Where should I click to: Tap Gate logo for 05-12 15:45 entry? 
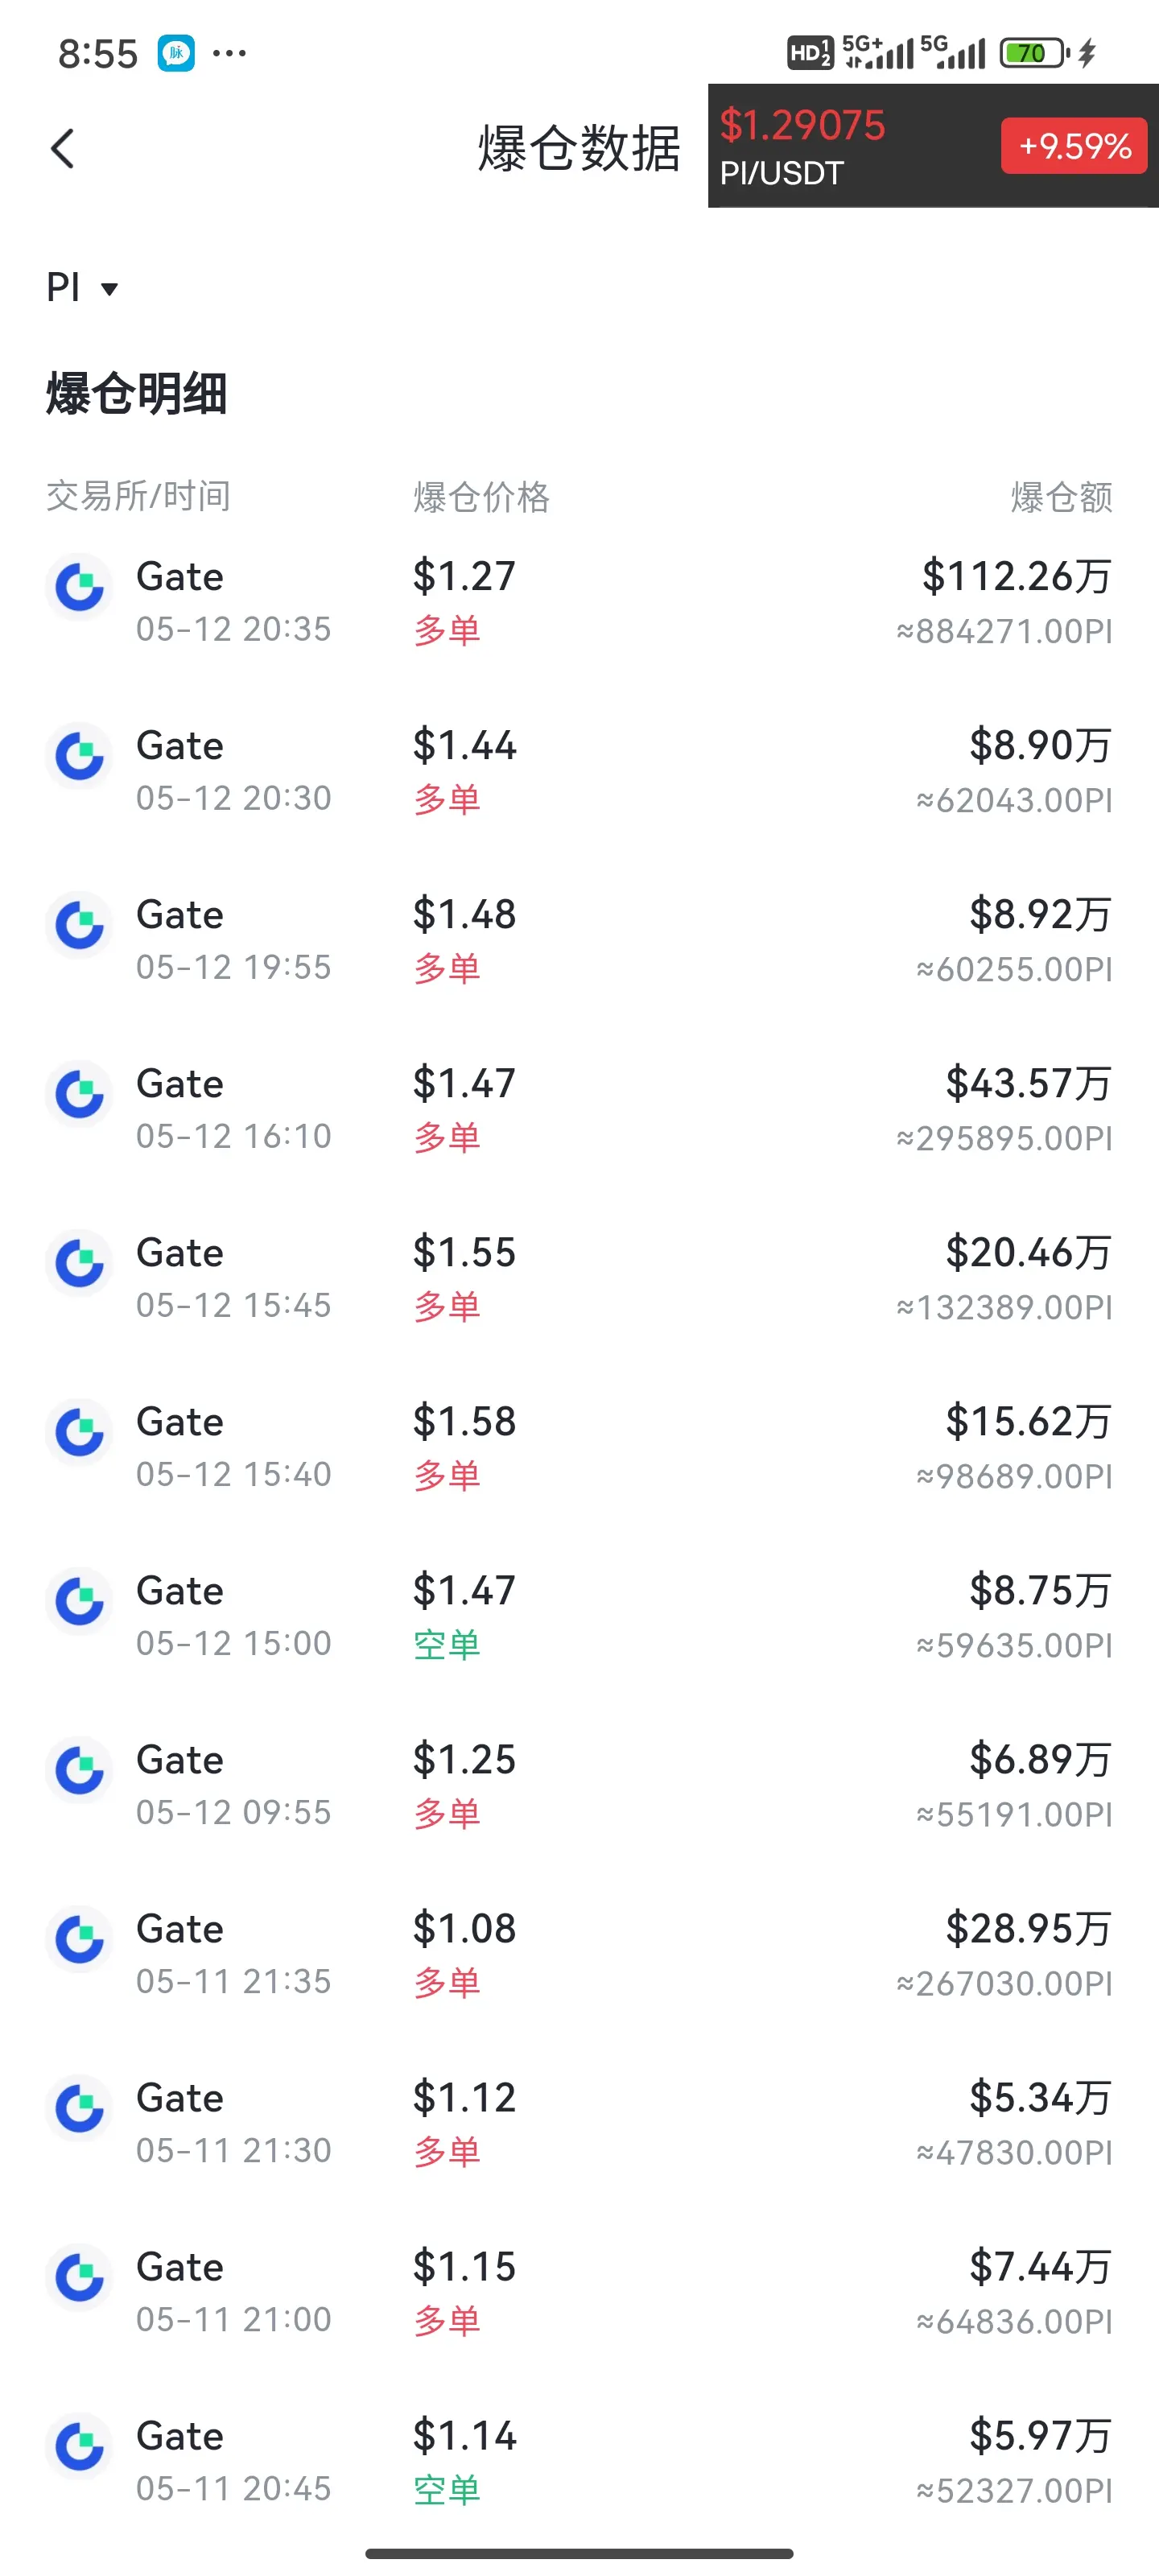[x=80, y=1263]
